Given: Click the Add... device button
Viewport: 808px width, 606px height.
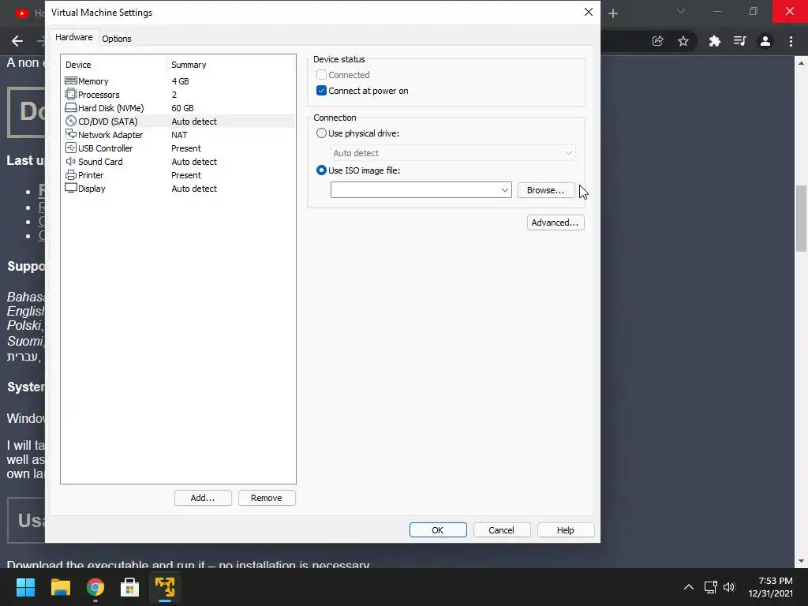Looking at the screenshot, I should [203, 498].
